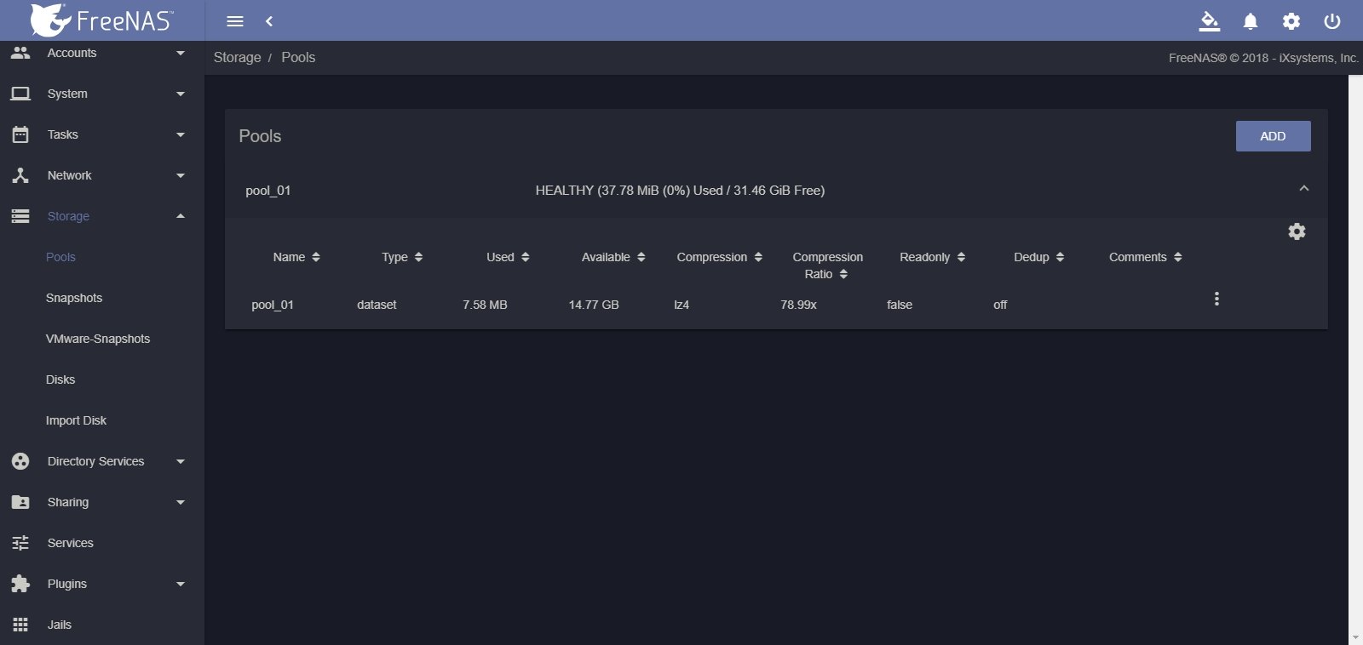Click the back chevron in top bar

[269, 21]
